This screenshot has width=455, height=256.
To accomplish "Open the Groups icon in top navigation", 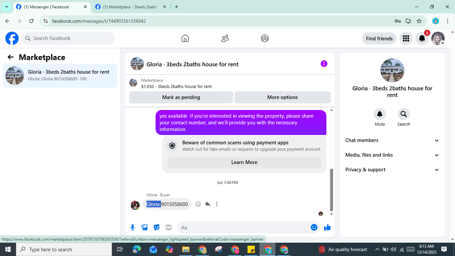I will [x=265, y=38].
